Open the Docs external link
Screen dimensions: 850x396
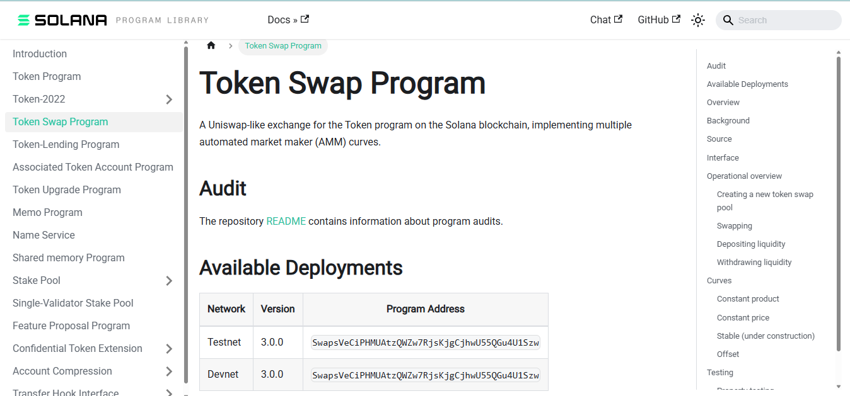pyautogui.click(x=288, y=20)
